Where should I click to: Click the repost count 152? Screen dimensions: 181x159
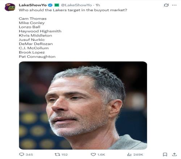click(x=64, y=155)
